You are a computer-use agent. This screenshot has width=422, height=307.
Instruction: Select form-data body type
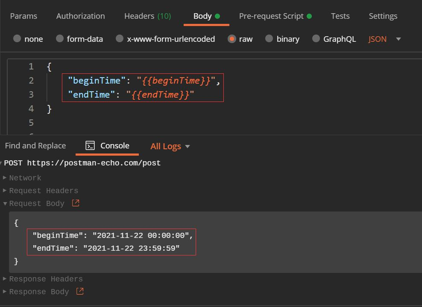pos(60,39)
